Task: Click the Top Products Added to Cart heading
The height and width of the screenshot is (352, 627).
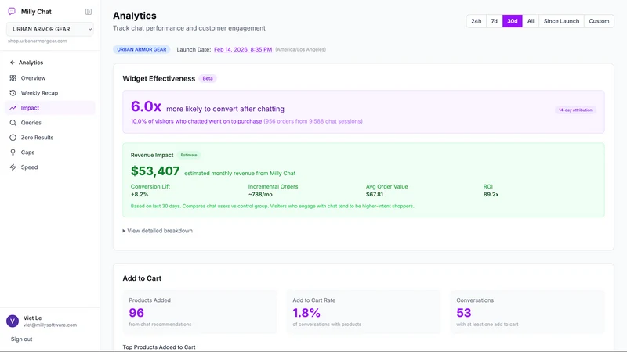Action: click(x=159, y=347)
